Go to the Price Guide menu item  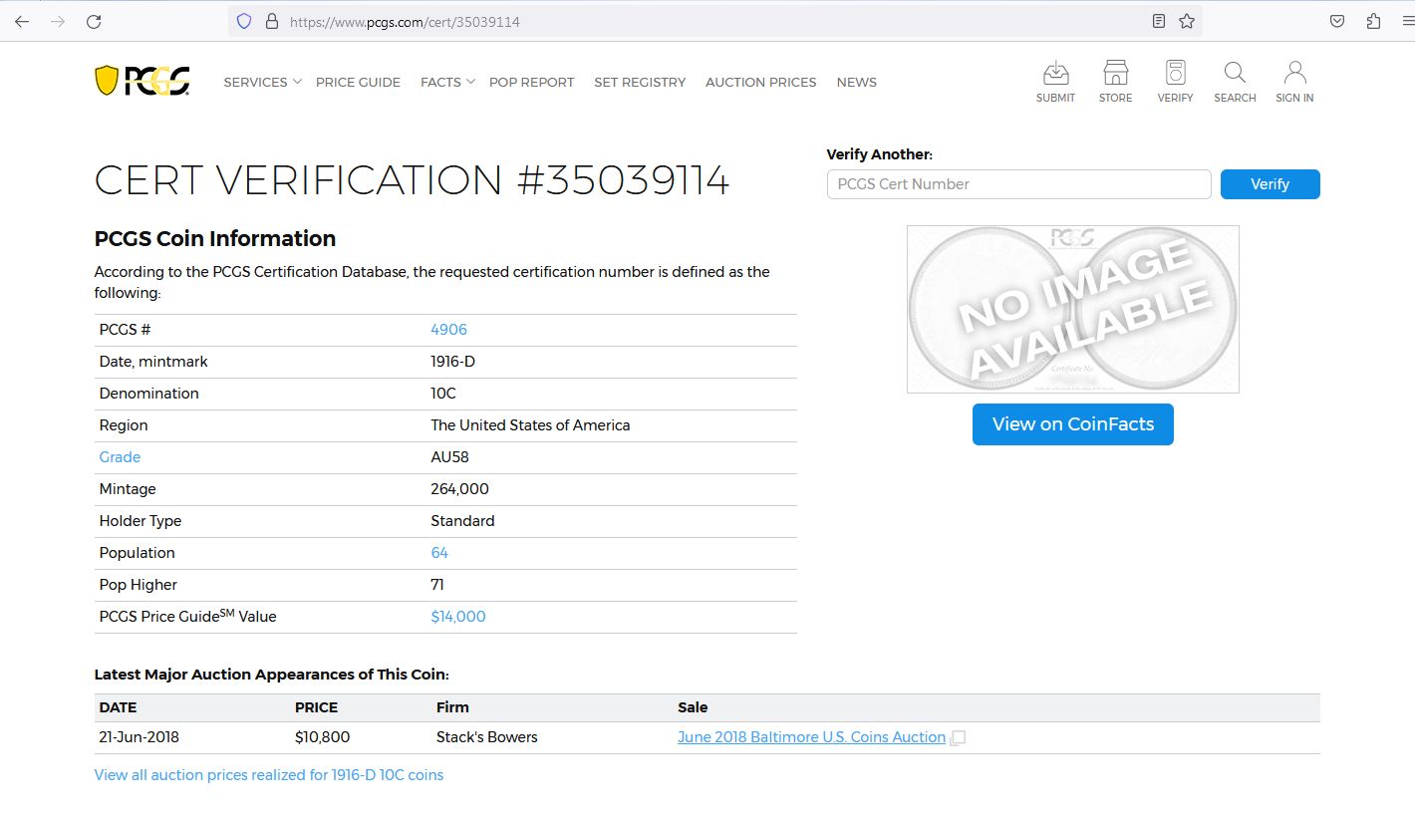358,82
